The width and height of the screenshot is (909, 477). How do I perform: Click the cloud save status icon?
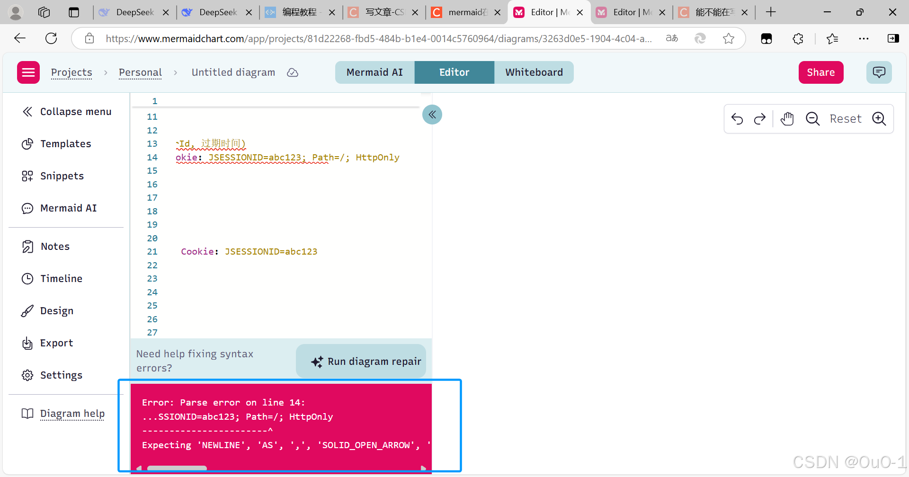pos(293,72)
